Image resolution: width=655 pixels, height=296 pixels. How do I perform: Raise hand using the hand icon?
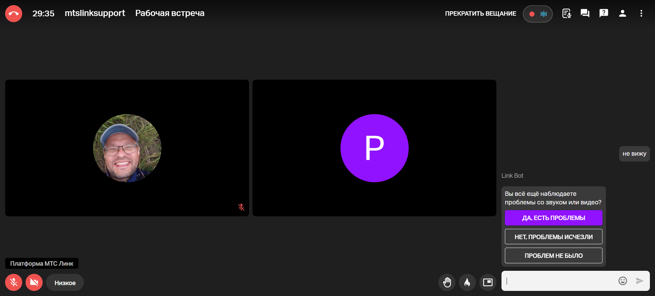[x=447, y=282]
